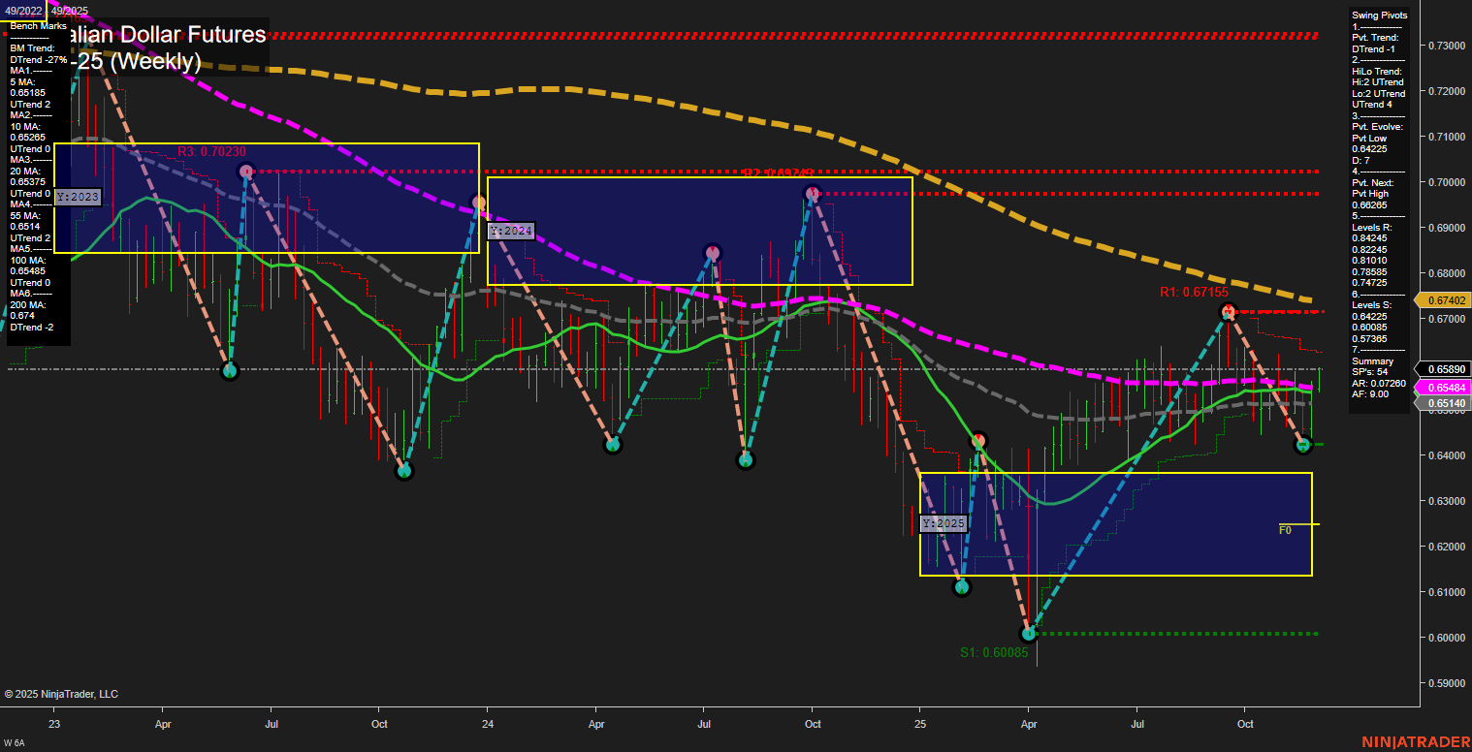
Task: Click resistance level 0.78585
Action: tap(1367, 272)
